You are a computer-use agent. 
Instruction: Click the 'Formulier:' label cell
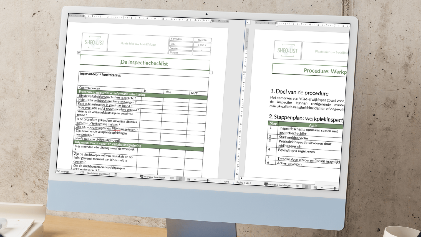[x=181, y=39]
